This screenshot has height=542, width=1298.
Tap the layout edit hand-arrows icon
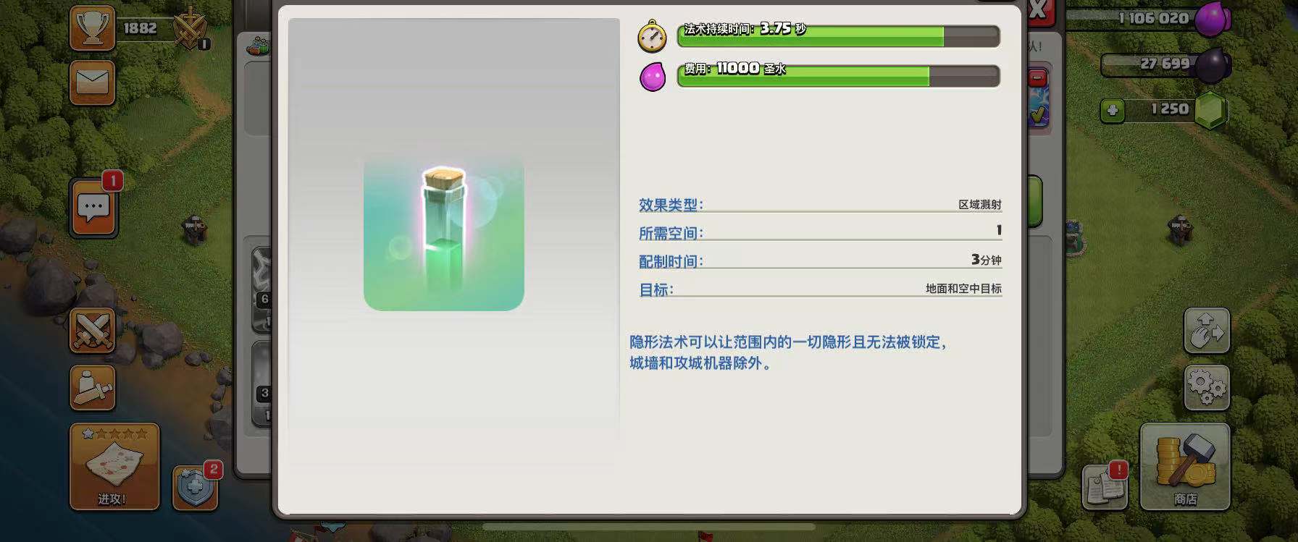[1207, 331]
